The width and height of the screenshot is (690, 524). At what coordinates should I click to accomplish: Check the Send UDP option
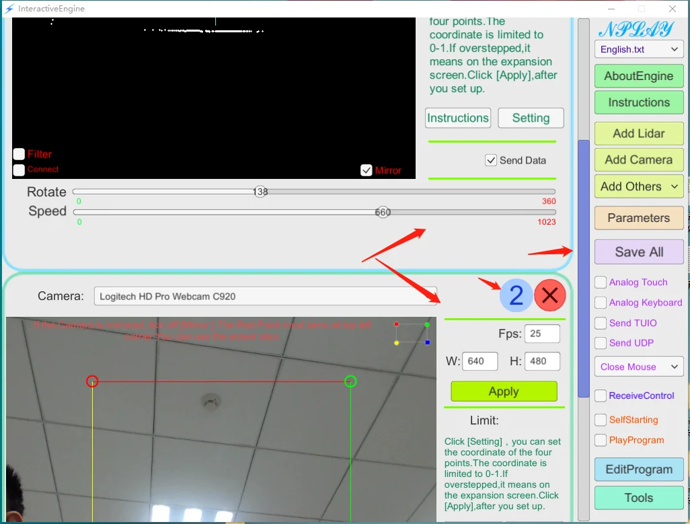(x=601, y=343)
